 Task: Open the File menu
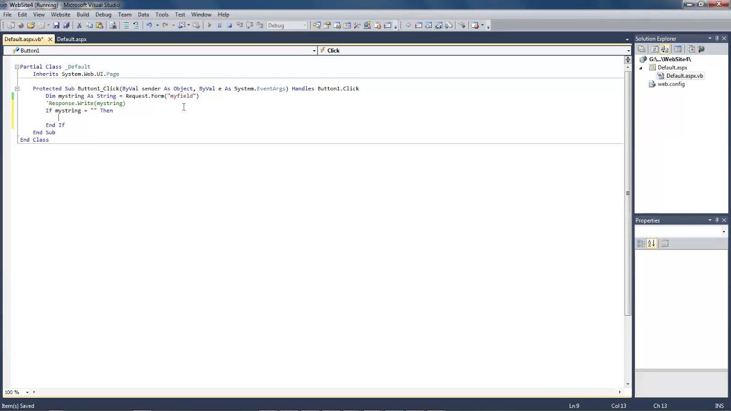(x=7, y=14)
